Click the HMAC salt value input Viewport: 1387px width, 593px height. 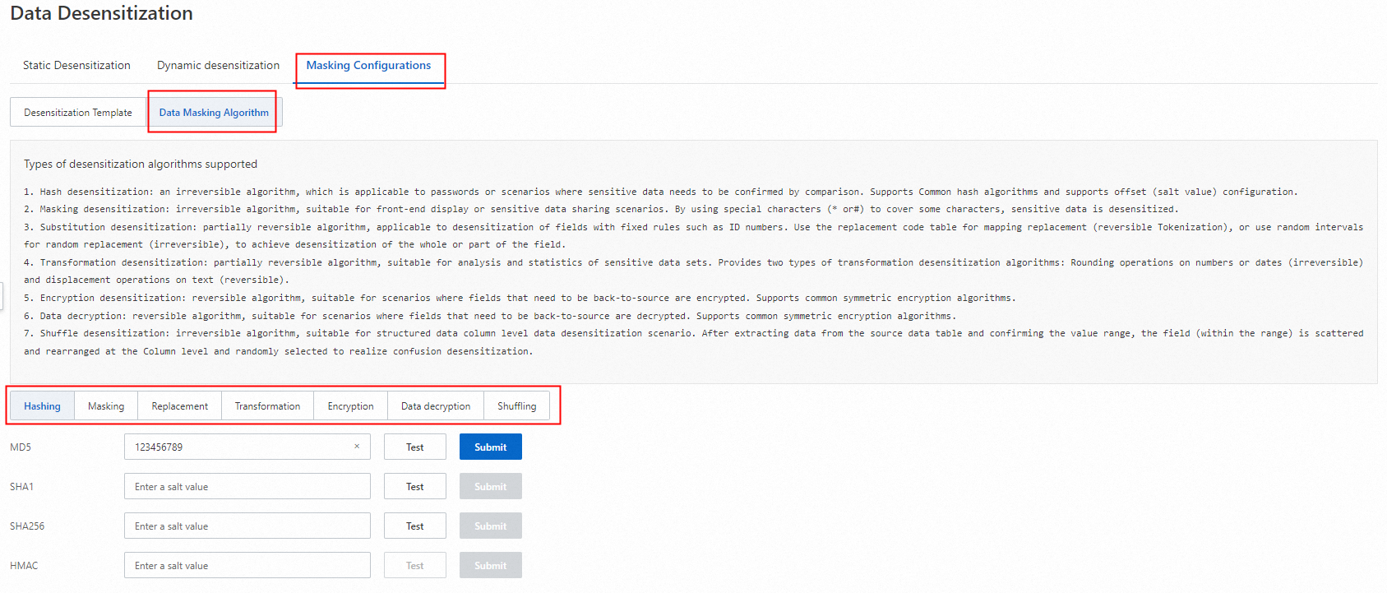tap(247, 565)
